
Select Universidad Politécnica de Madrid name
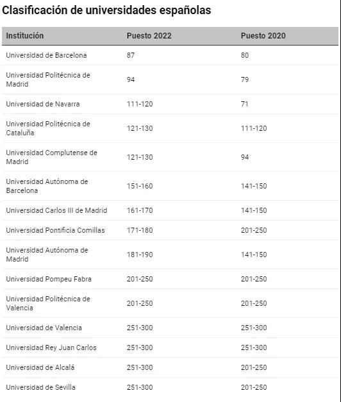(x=48, y=80)
